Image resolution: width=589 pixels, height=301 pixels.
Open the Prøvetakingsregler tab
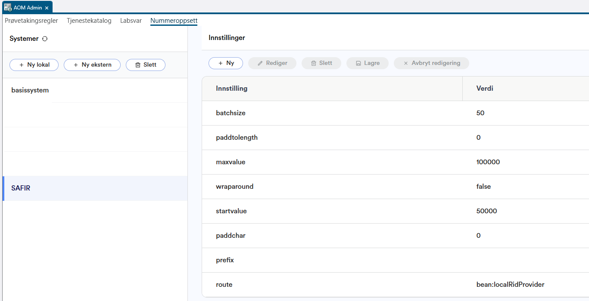point(31,21)
